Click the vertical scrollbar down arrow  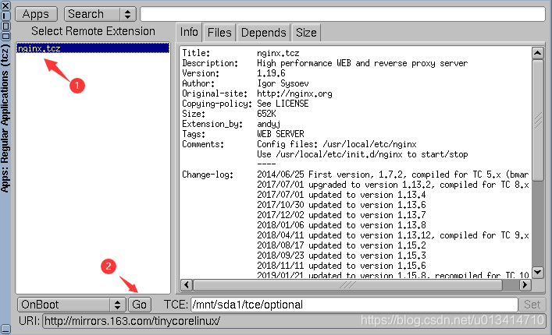[537, 271]
